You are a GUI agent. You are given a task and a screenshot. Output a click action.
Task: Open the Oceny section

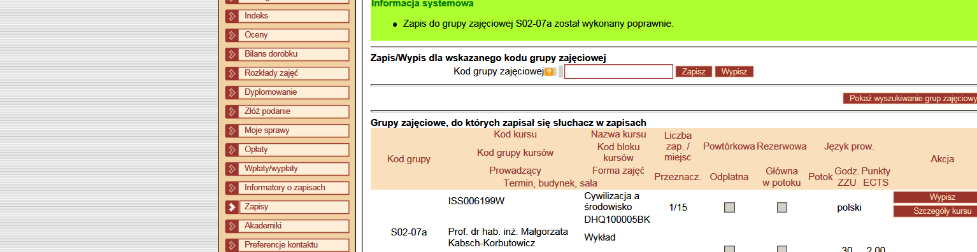point(294,35)
